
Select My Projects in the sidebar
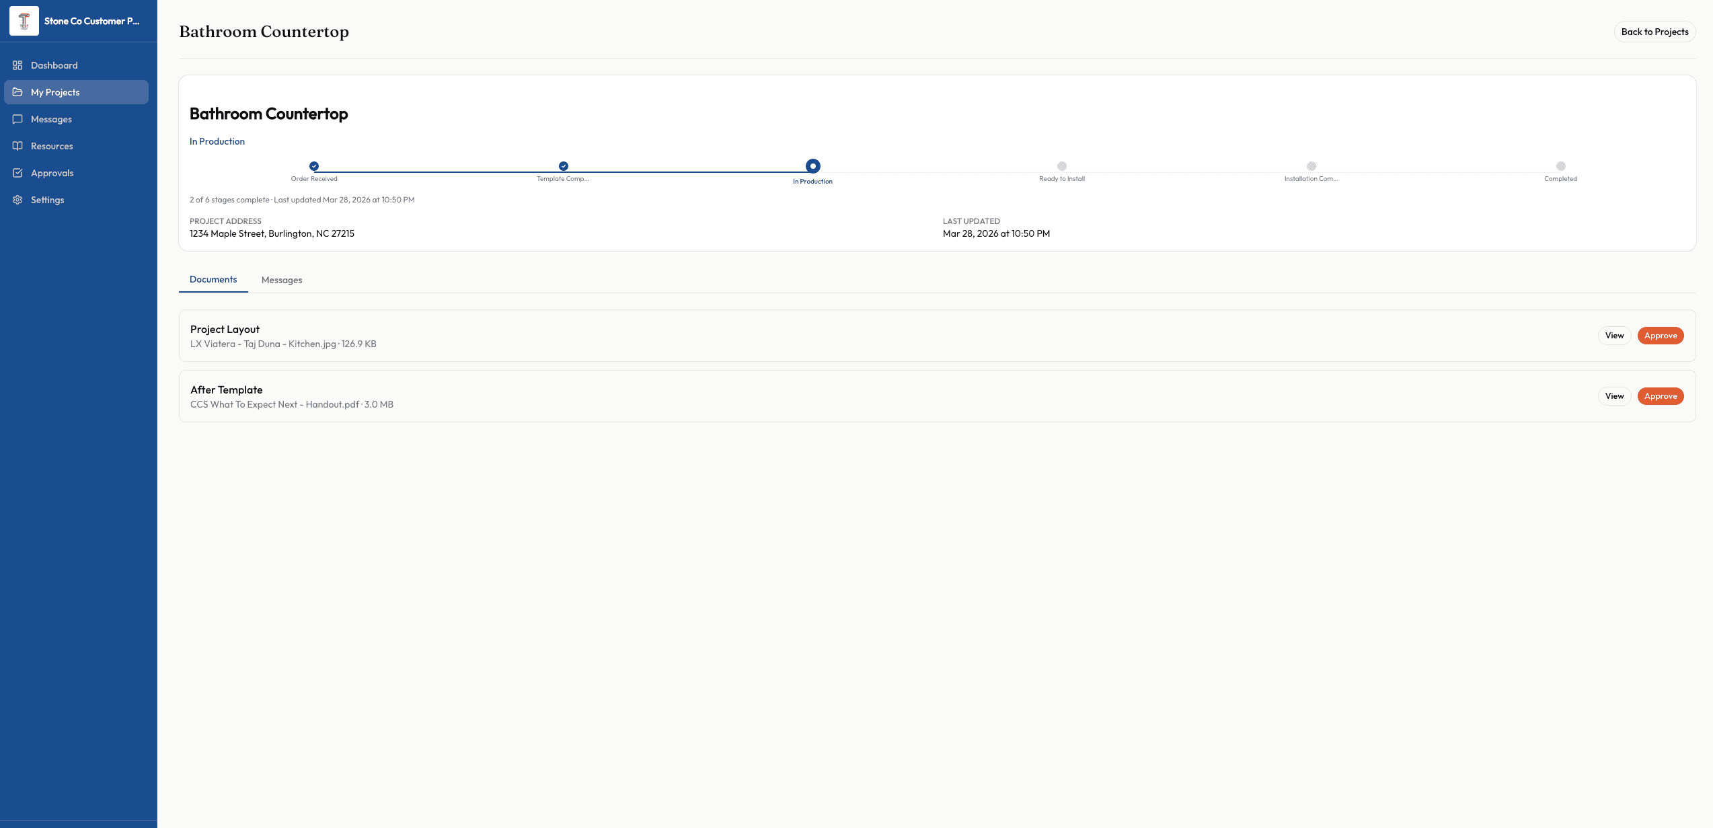click(56, 92)
